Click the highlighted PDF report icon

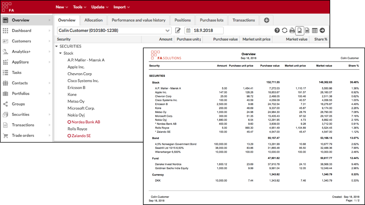300,31
